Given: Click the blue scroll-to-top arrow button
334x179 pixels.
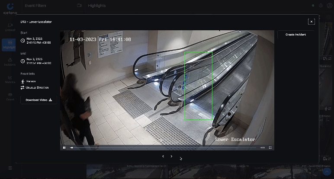Looking at the screenshot, I should click(x=327, y=172).
